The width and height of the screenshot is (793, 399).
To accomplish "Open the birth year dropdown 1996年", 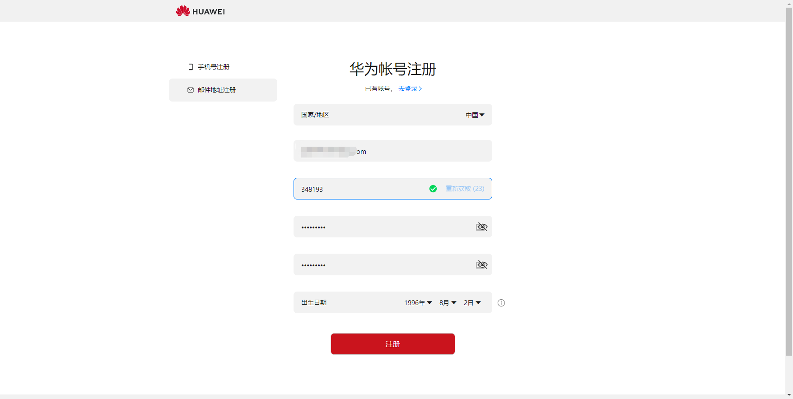I will point(418,303).
